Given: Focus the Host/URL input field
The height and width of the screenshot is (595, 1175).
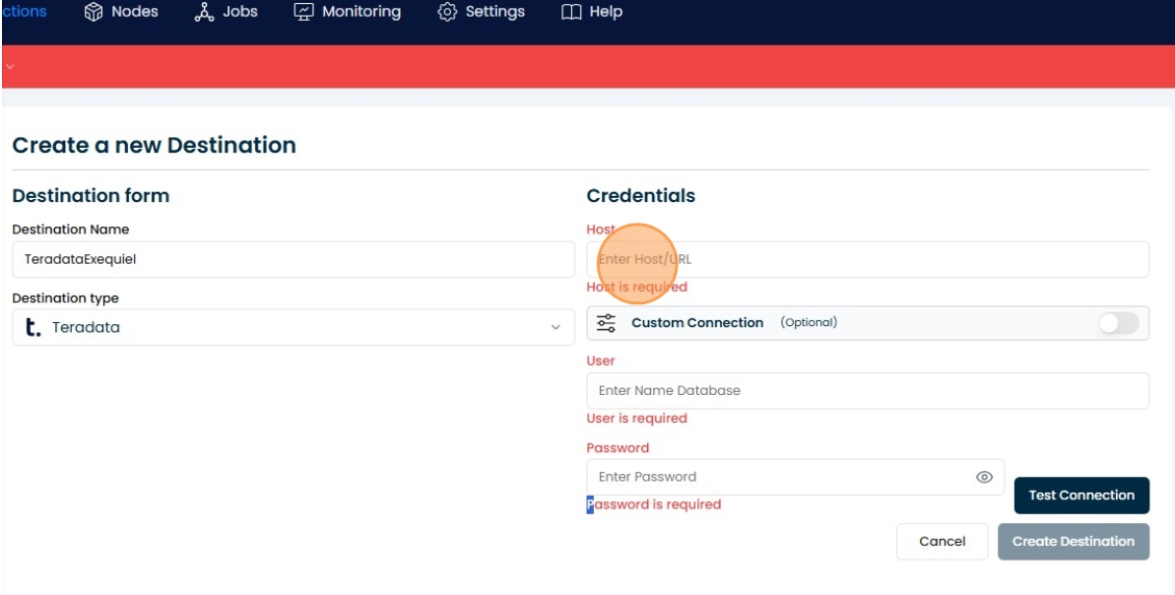Looking at the screenshot, I should 867,260.
